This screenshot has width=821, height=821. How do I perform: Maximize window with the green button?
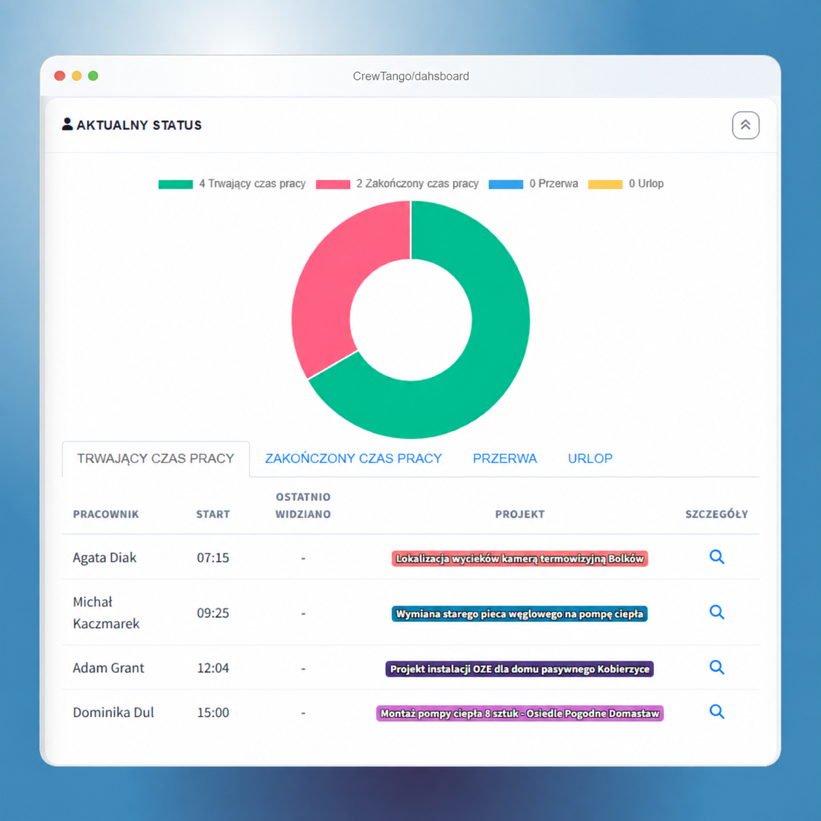point(93,76)
